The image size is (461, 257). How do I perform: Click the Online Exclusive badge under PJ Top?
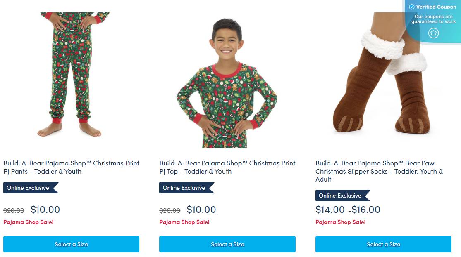tap(184, 188)
